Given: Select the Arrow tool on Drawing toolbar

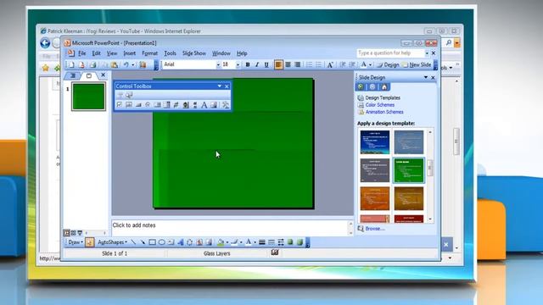Looking at the screenshot, I should point(143,242).
